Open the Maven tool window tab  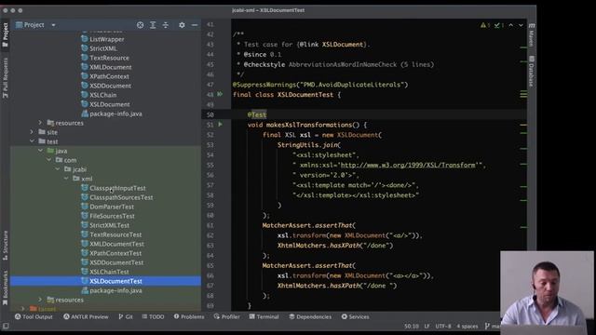532,34
